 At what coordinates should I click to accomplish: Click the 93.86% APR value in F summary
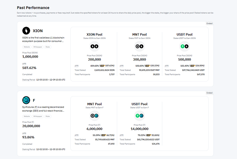click(28, 137)
